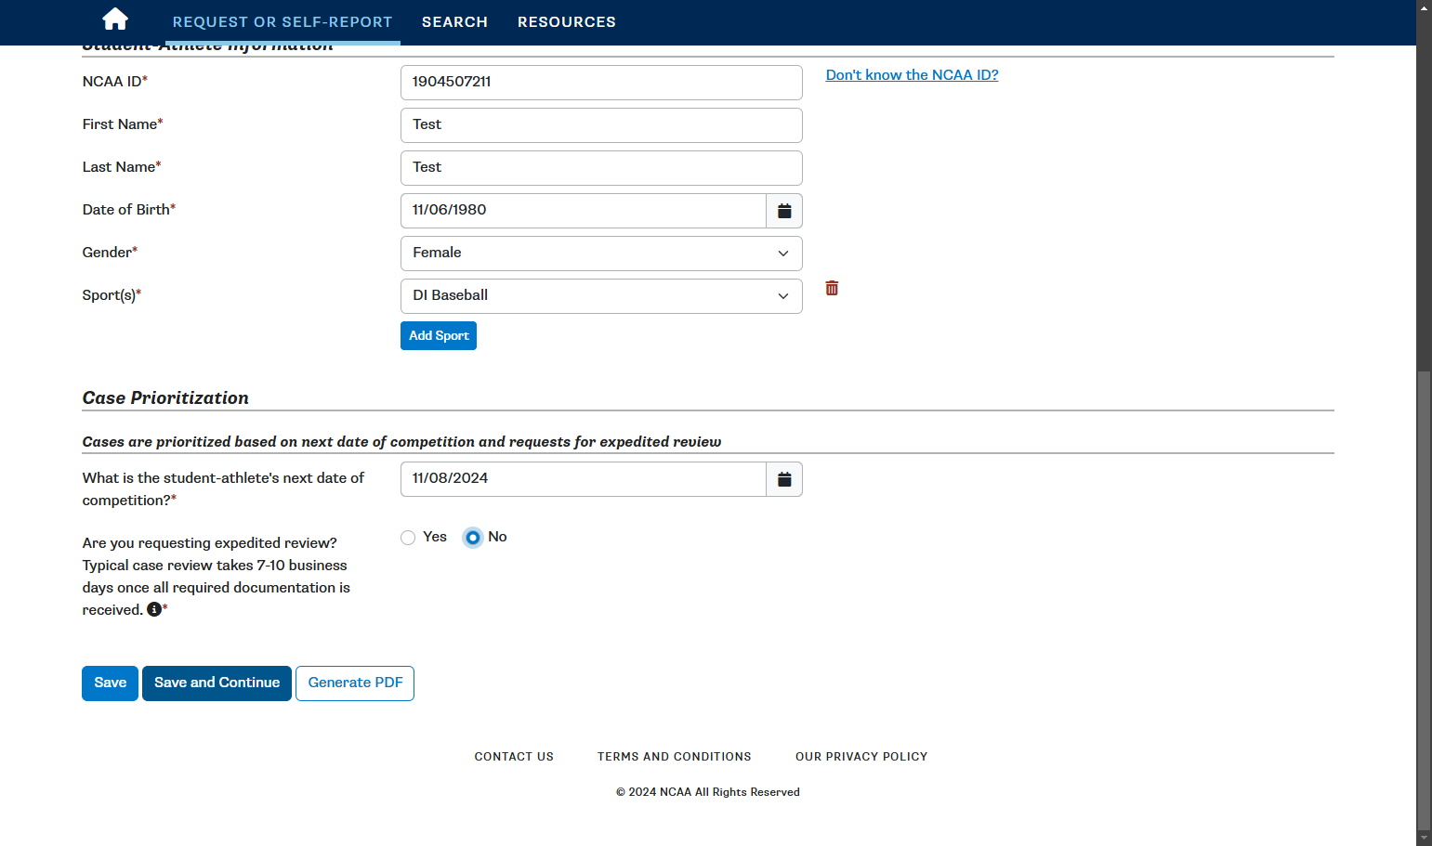Edit the Last Name field
Viewport: 1432px width, 846px height.
coord(601,168)
